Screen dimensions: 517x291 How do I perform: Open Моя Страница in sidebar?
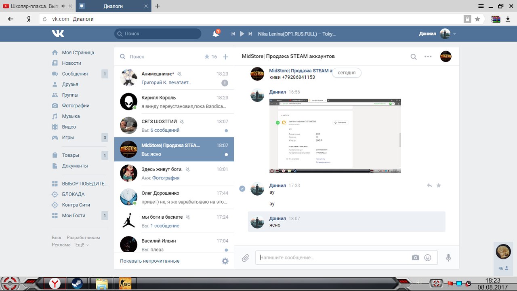click(x=78, y=53)
